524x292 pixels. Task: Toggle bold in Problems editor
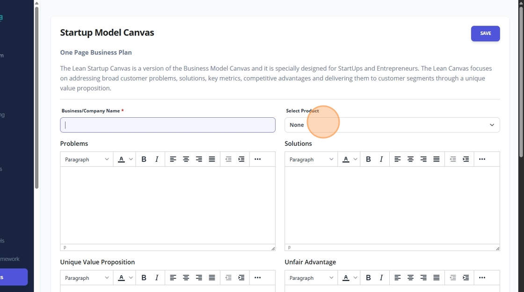tap(144, 159)
